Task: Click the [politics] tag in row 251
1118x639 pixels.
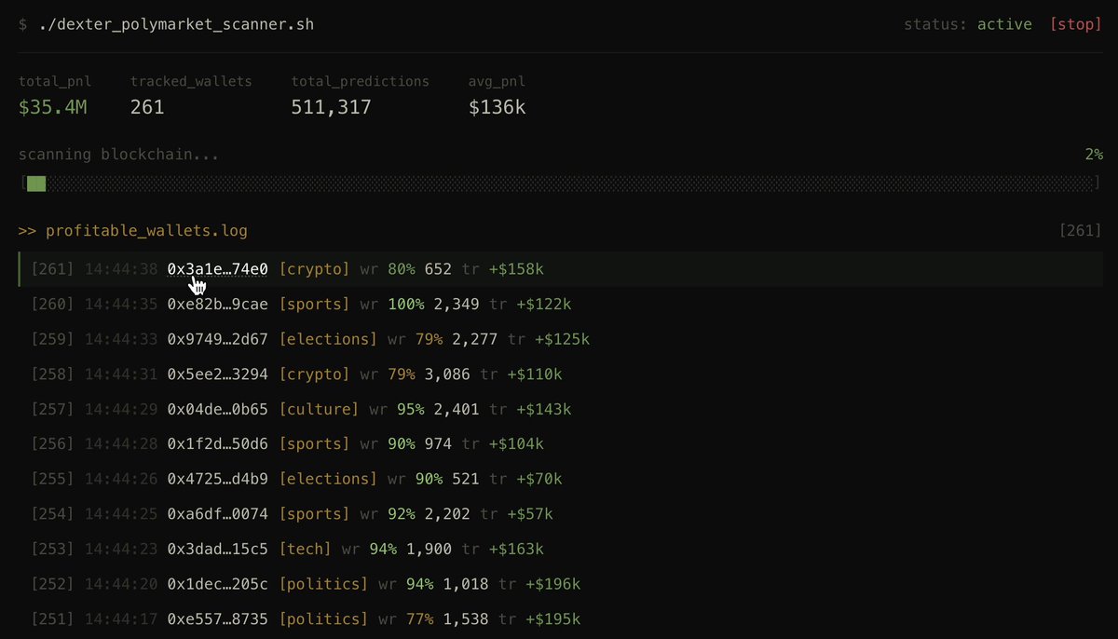Action: click(x=323, y=619)
